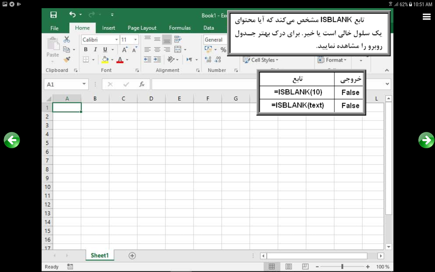Click the yellow Fill Color button

(105, 60)
